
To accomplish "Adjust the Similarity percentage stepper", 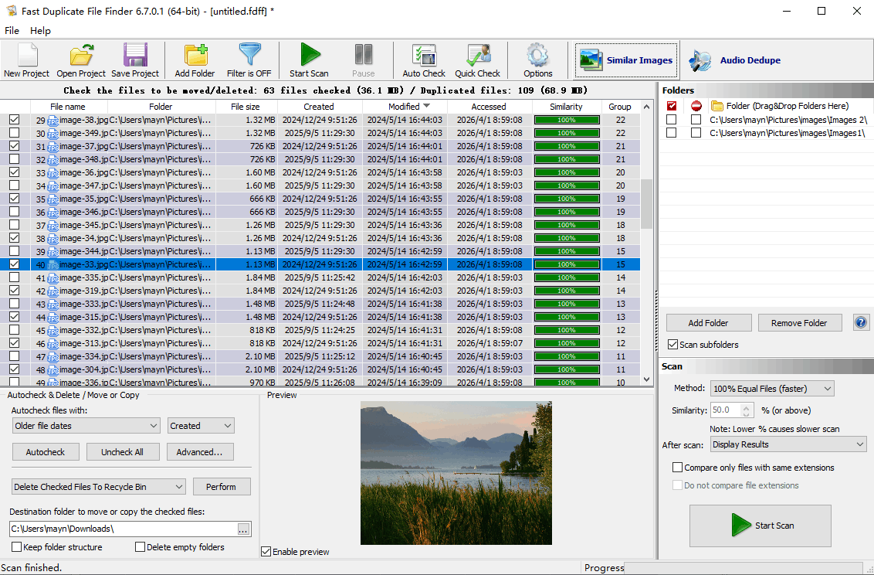I will pos(747,410).
